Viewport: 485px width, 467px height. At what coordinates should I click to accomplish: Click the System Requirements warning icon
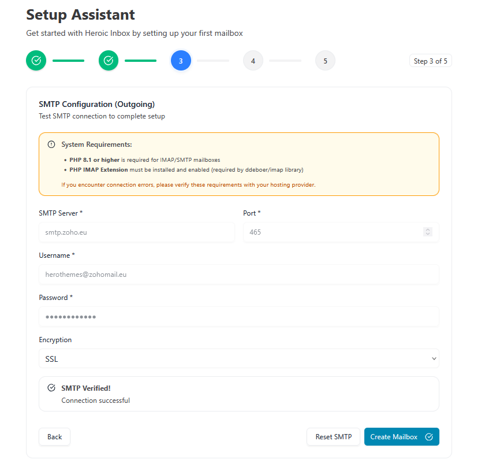(51, 144)
